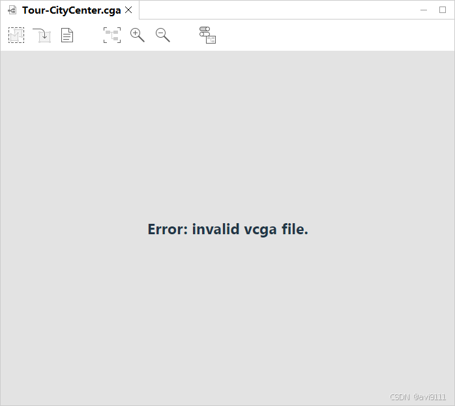This screenshot has width=455, height=406.
Task: Click the file icon on Tour-CityCenter.cga tab
Action: tap(12, 10)
